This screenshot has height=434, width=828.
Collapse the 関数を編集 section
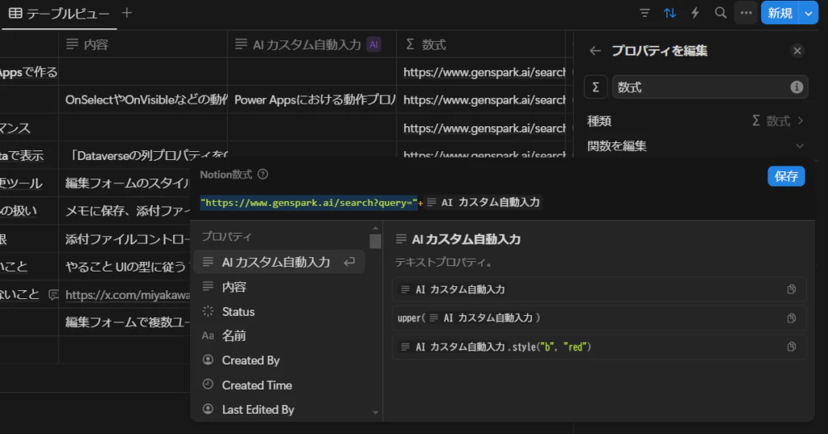click(x=696, y=145)
